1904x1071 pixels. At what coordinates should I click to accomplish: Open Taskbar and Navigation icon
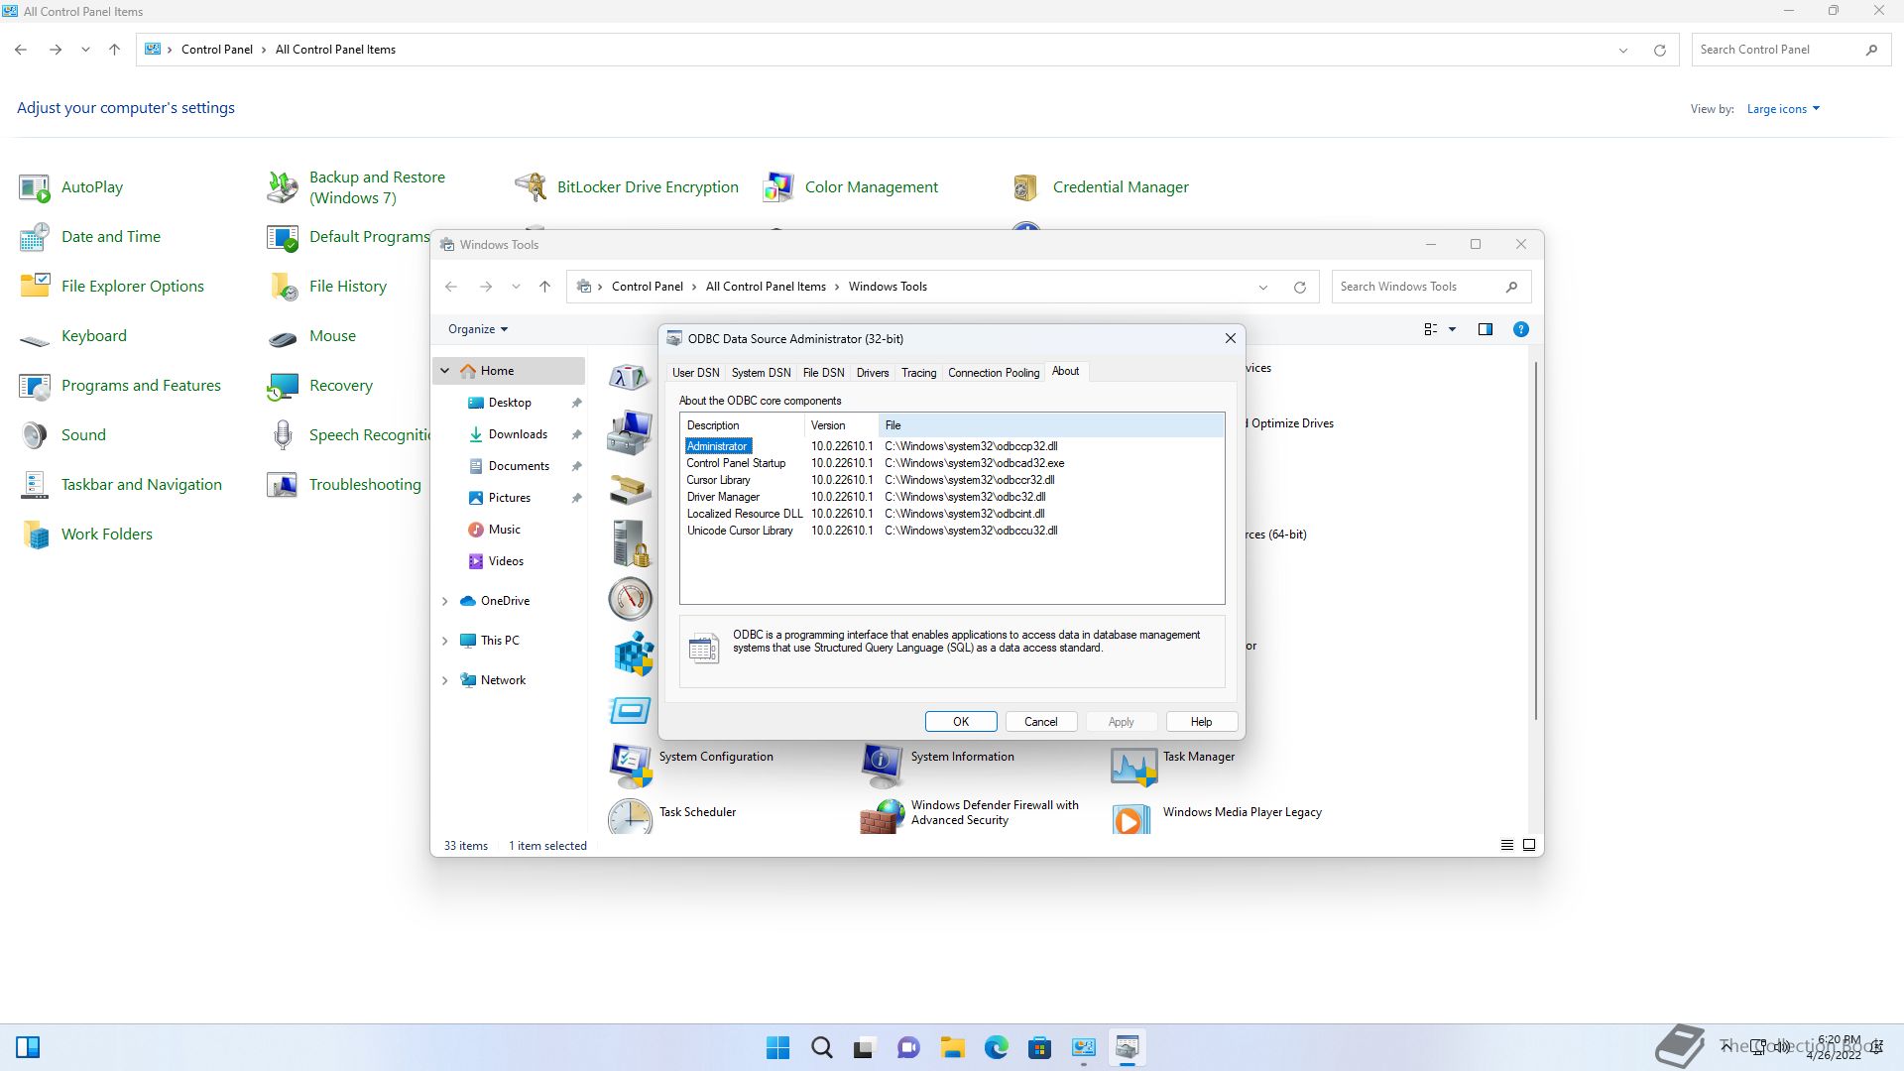pyautogui.click(x=35, y=485)
